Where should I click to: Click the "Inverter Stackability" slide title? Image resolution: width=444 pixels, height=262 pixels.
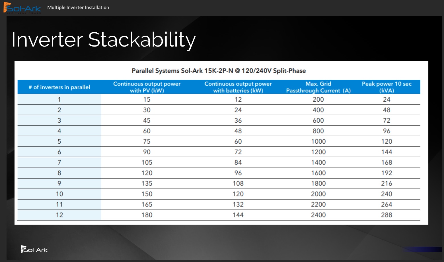[104, 39]
